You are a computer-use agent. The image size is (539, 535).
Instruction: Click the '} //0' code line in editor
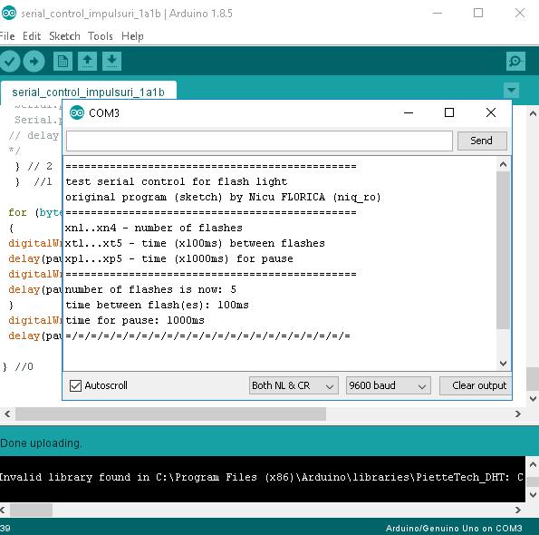click(18, 366)
